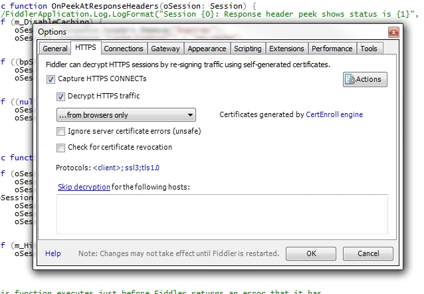The height and width of the screenshot is (294, 424).
Task: Open the Tools tab
Action: (369, 49)
